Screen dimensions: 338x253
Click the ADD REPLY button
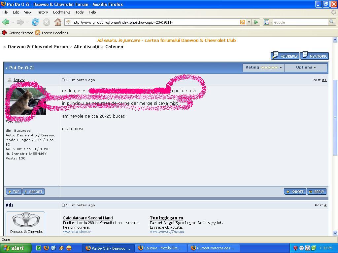click(285, 56)
